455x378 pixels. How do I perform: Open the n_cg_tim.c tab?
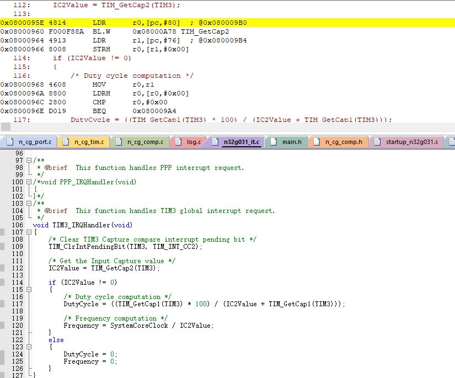coord(84,142)
